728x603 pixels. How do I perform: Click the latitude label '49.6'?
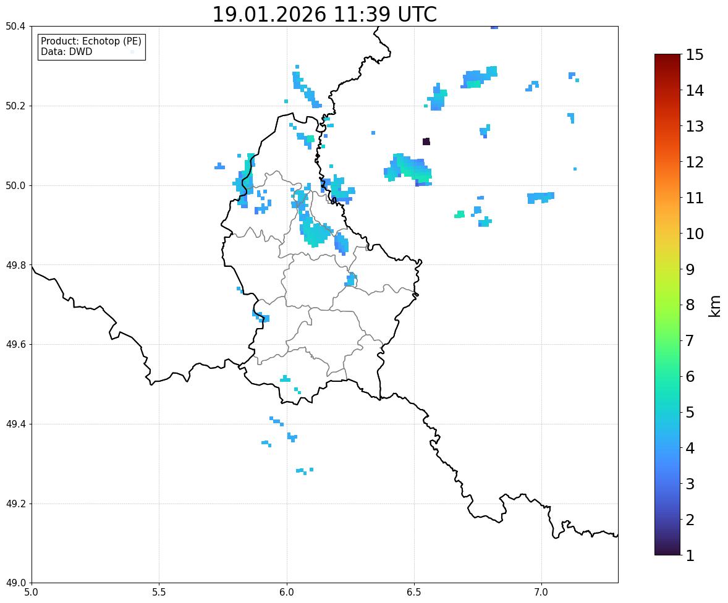click(15, 344)
